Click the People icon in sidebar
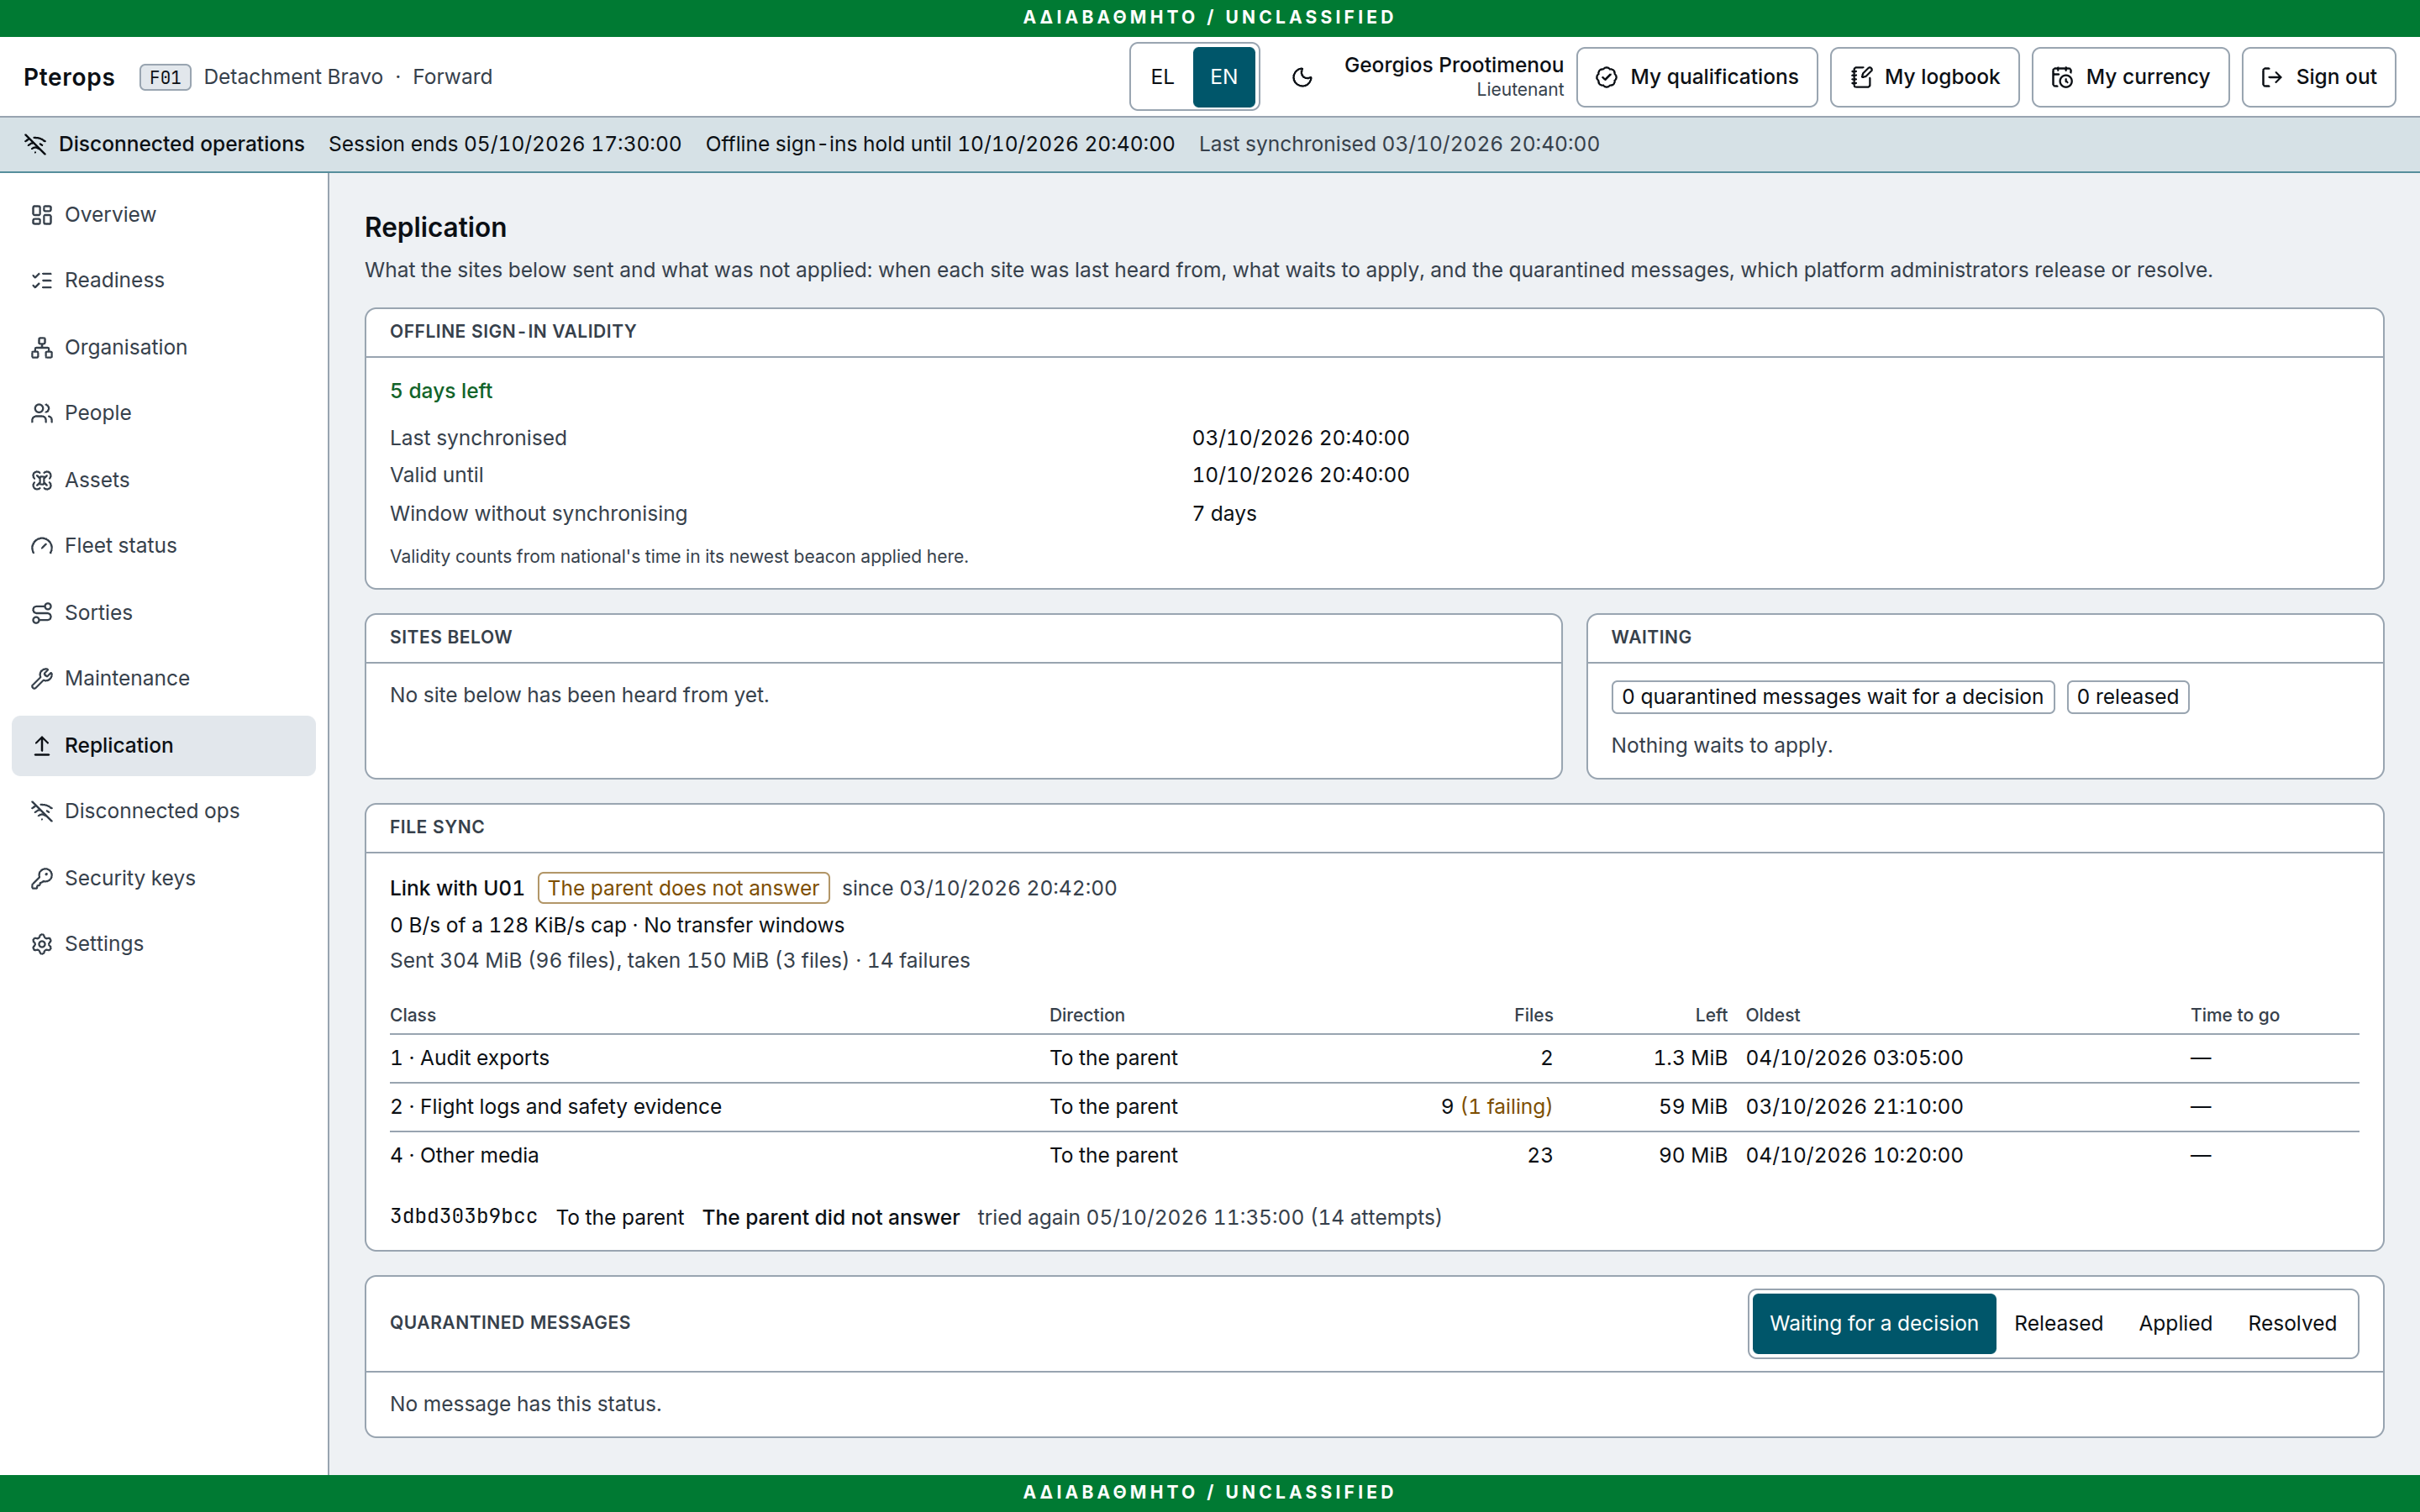Image resolution: width=2420 pixels, height=1512 pixels. pyautogui.click(x=41, y=413)
